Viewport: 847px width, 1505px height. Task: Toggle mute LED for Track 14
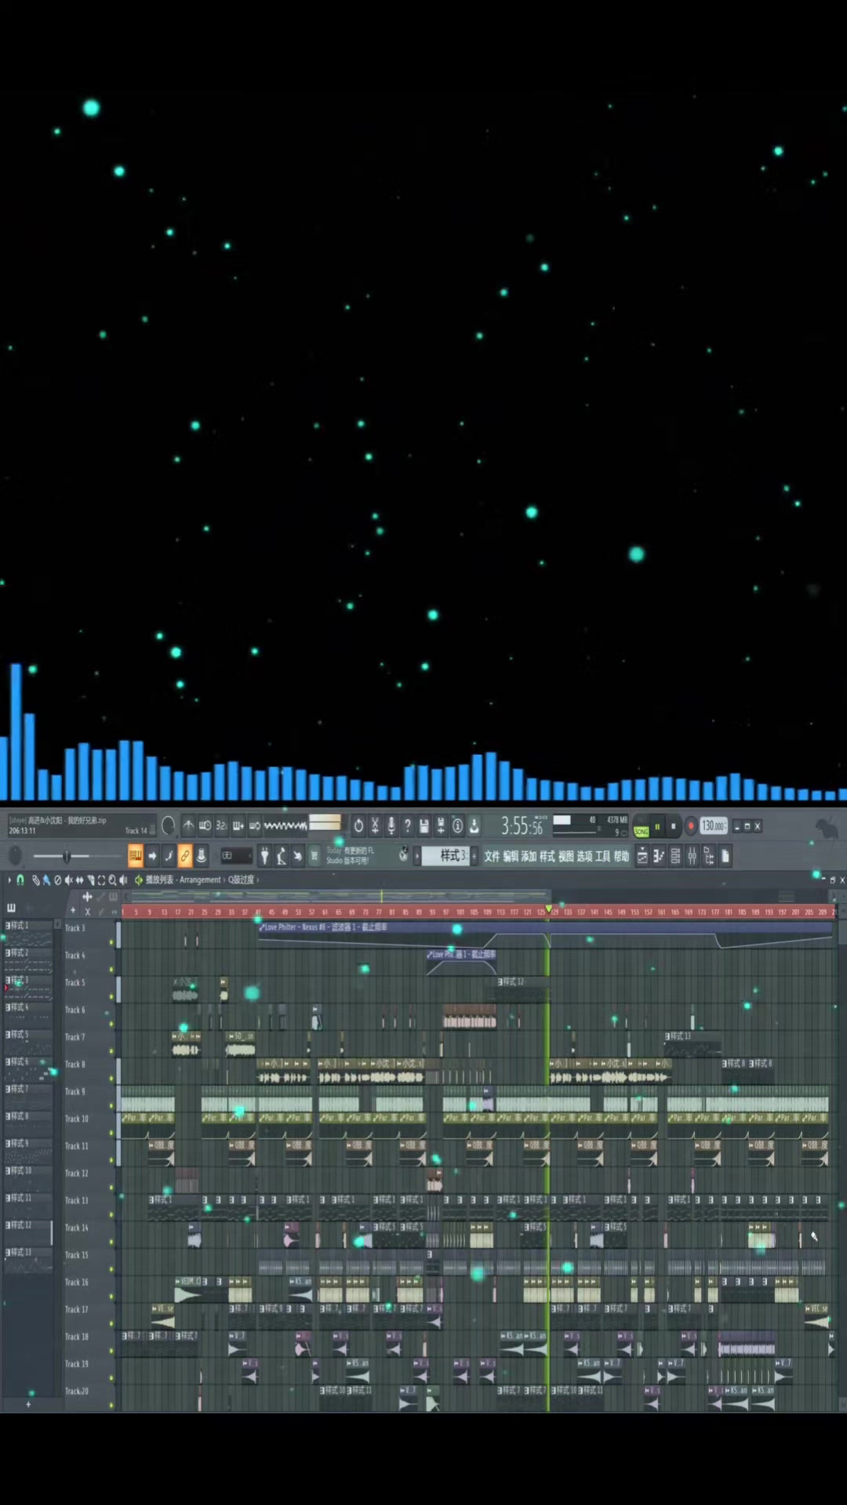111,1242
